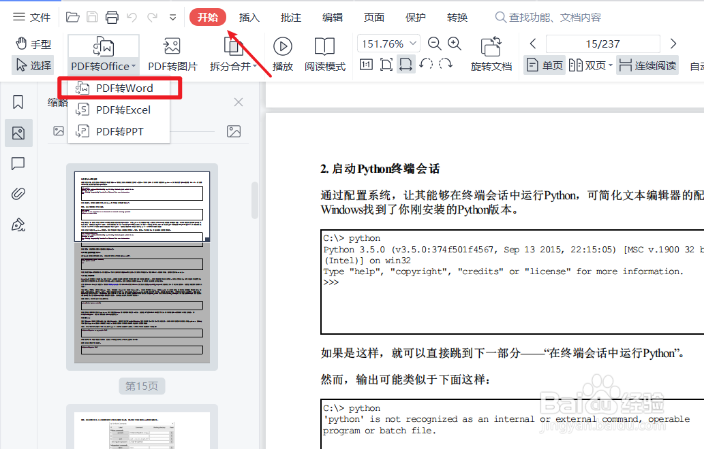The width and height of the screenshot is (704, 449).
Task: Open the 文件 menu
Action: coord(31,18)
